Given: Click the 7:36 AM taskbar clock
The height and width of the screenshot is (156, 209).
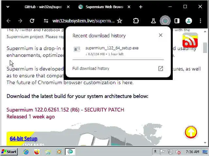Looking at the screenshot, I should click(192, 152).
